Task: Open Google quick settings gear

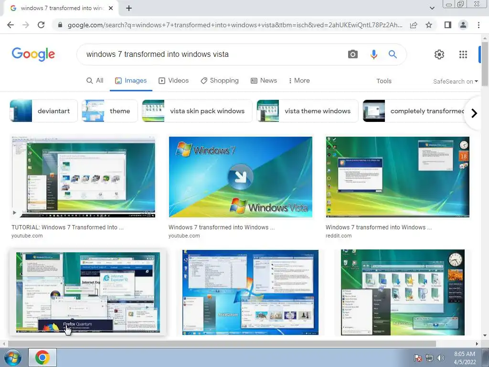Action: [x=439, y=54]
